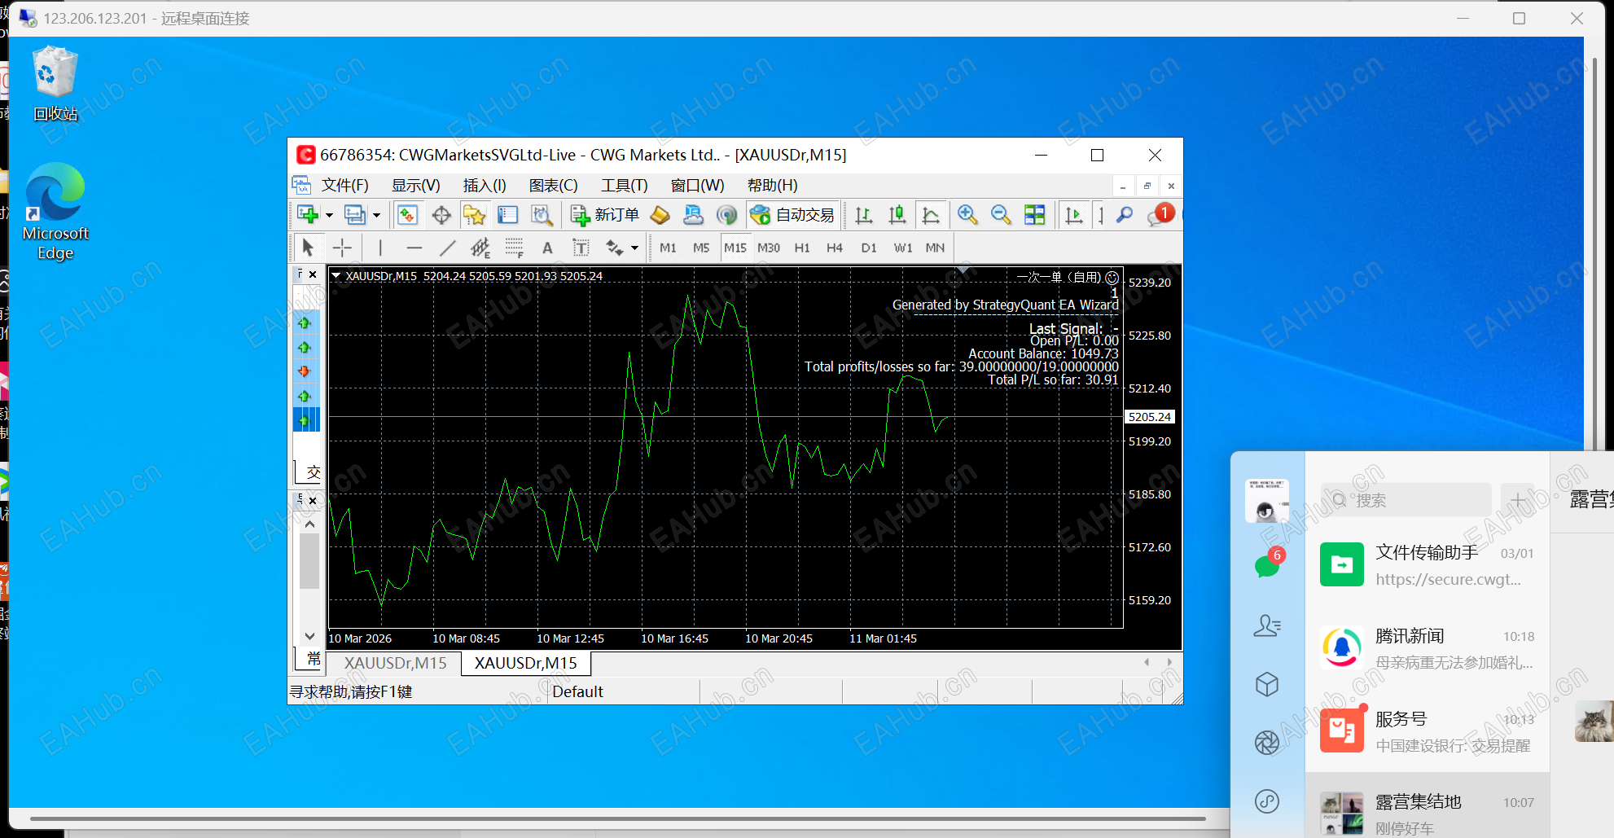Open the 文件传输助手 chat

1428,565
